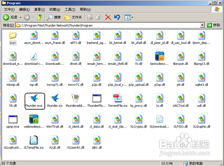Image resolution: width=224 pixels, height=166 pixels.
Task: Go up one folder level
Action: pyautogui.click(x=39, y=17)
